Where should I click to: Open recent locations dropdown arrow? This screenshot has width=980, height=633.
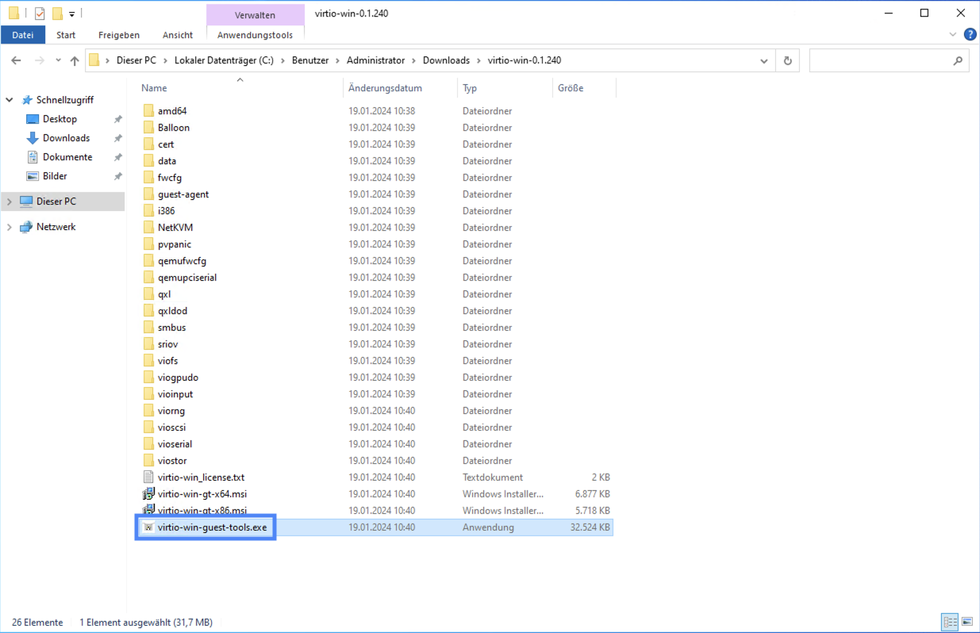[x=58, y=61]
